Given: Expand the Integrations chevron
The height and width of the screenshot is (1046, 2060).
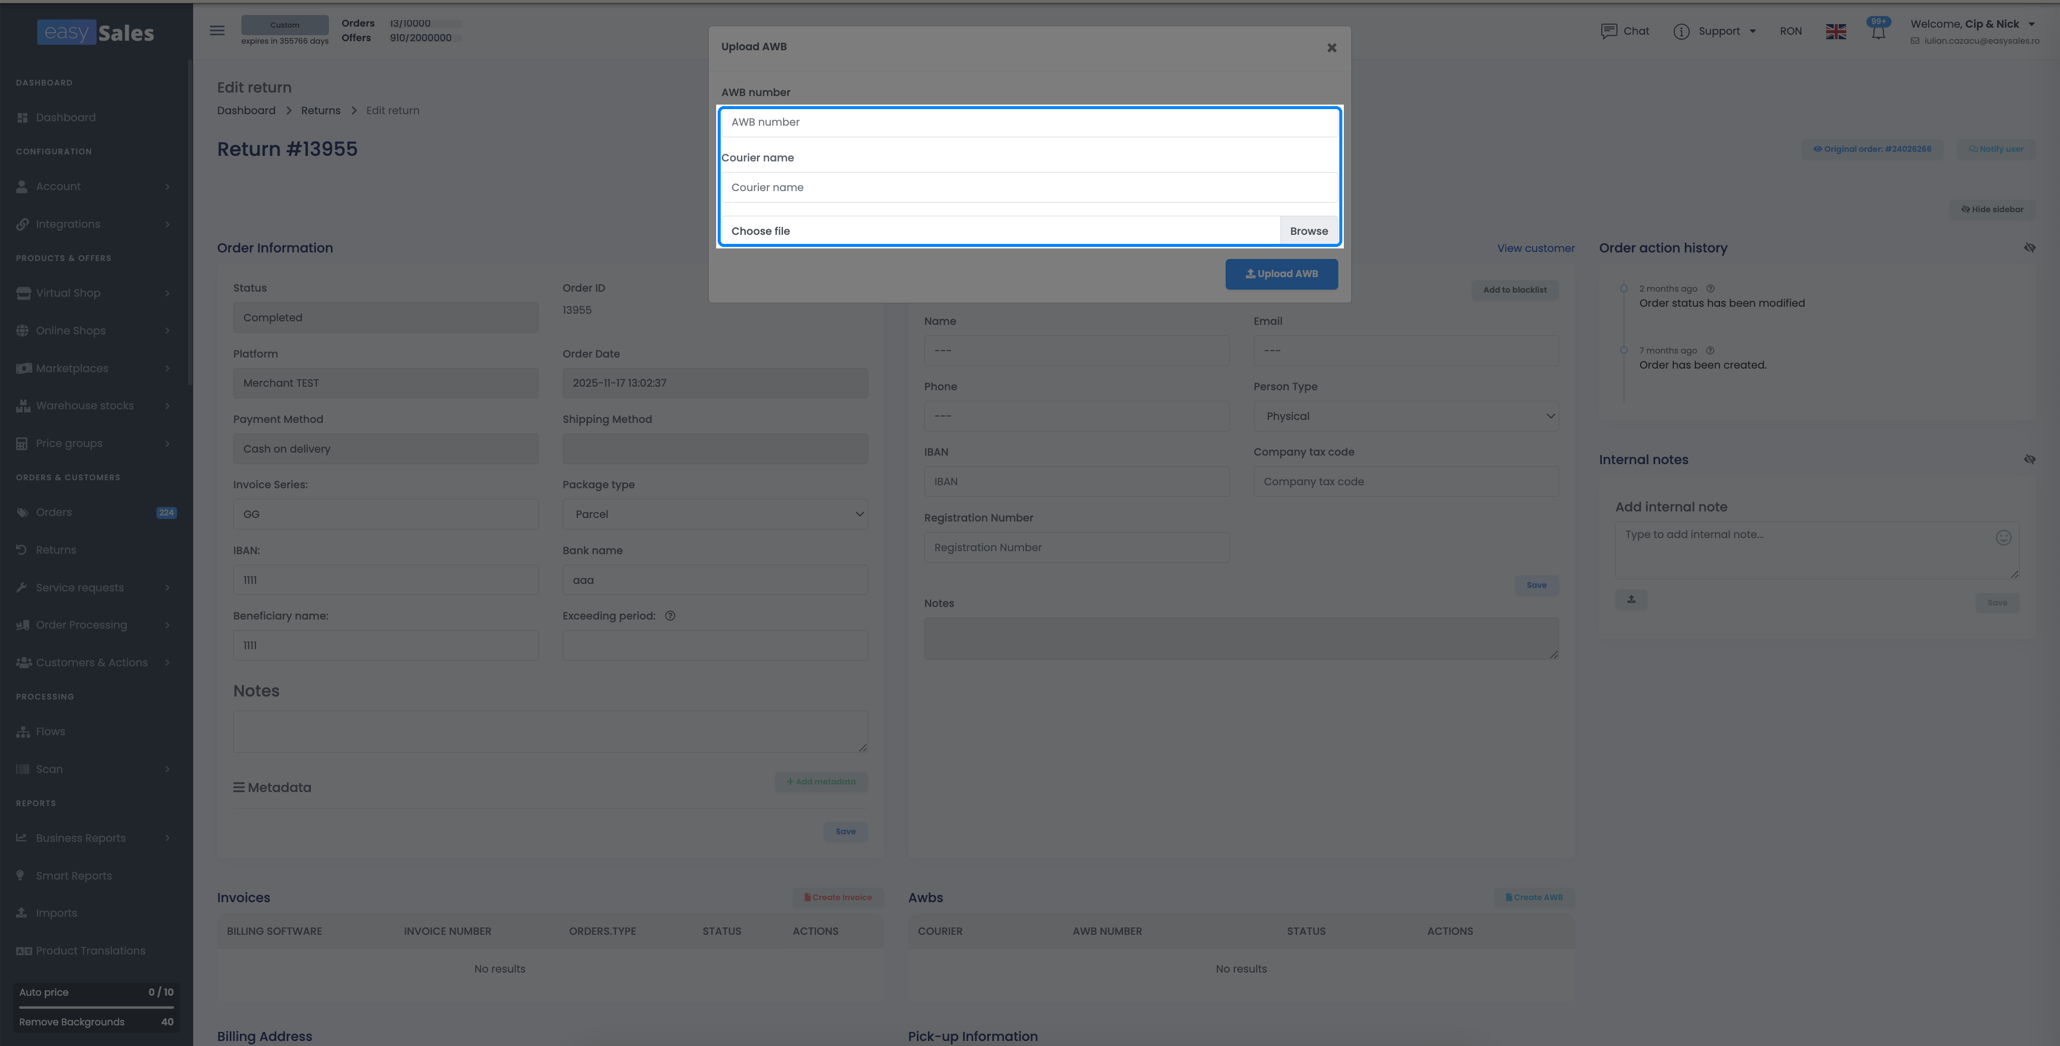Looking at the screenshot, I should [167, 224].
